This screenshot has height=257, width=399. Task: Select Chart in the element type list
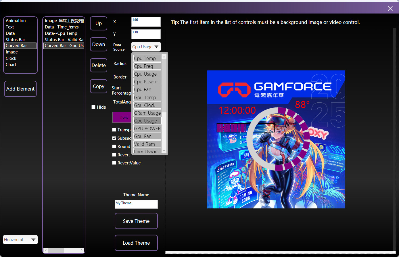click(x=11, y=65)
